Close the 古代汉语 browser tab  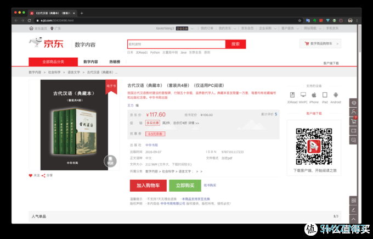click(74, 13)
